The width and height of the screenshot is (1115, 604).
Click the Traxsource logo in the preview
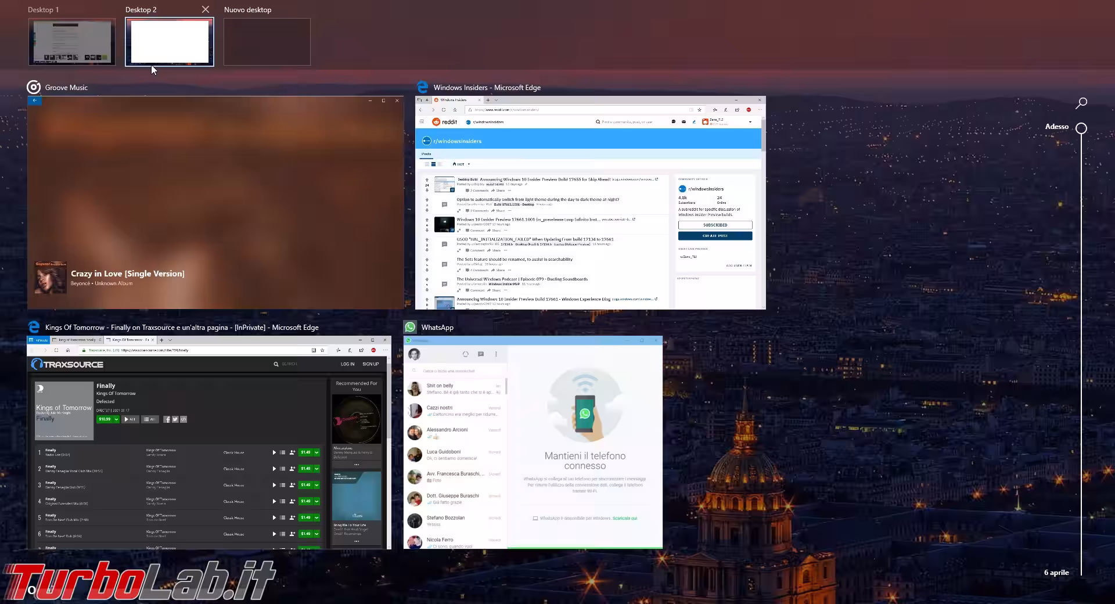67,364
